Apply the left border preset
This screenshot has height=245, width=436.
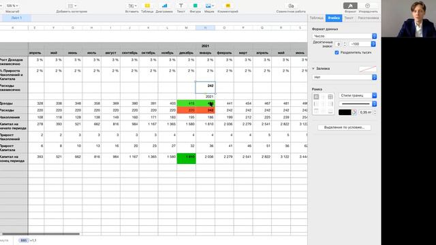316,104
